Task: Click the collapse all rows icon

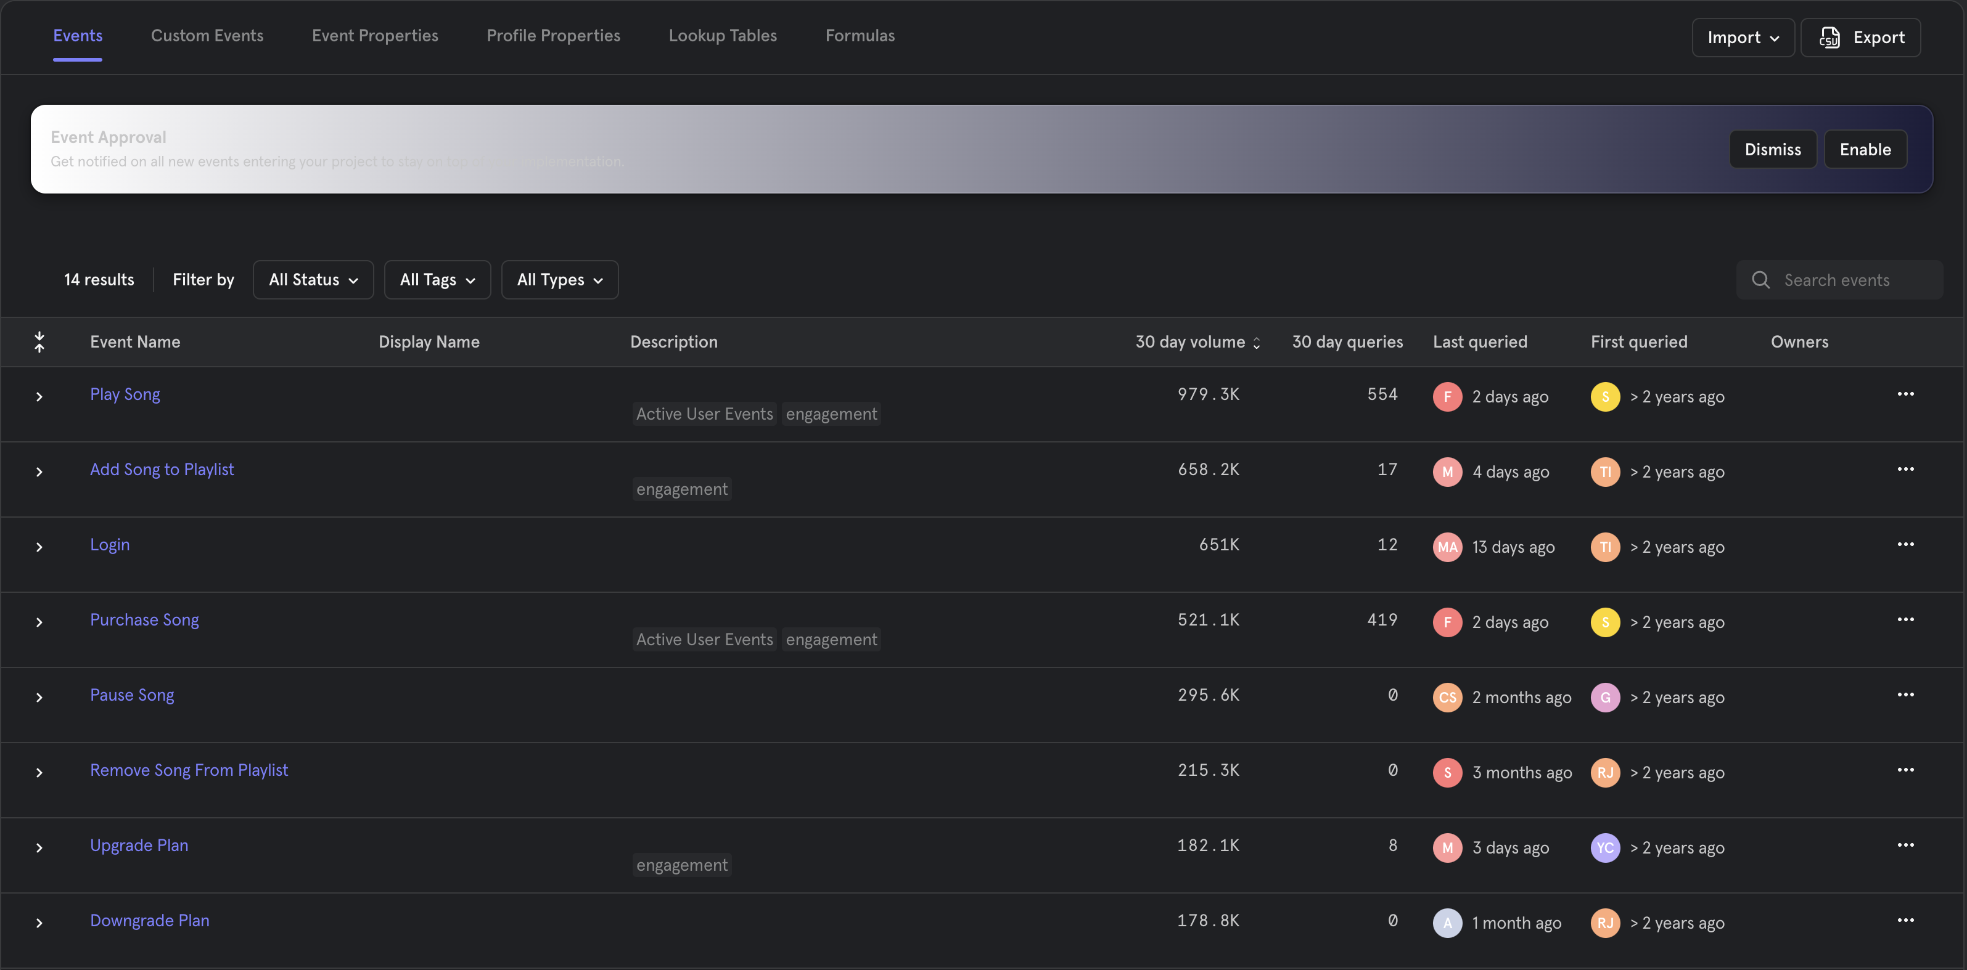Action: coord(39,342)
